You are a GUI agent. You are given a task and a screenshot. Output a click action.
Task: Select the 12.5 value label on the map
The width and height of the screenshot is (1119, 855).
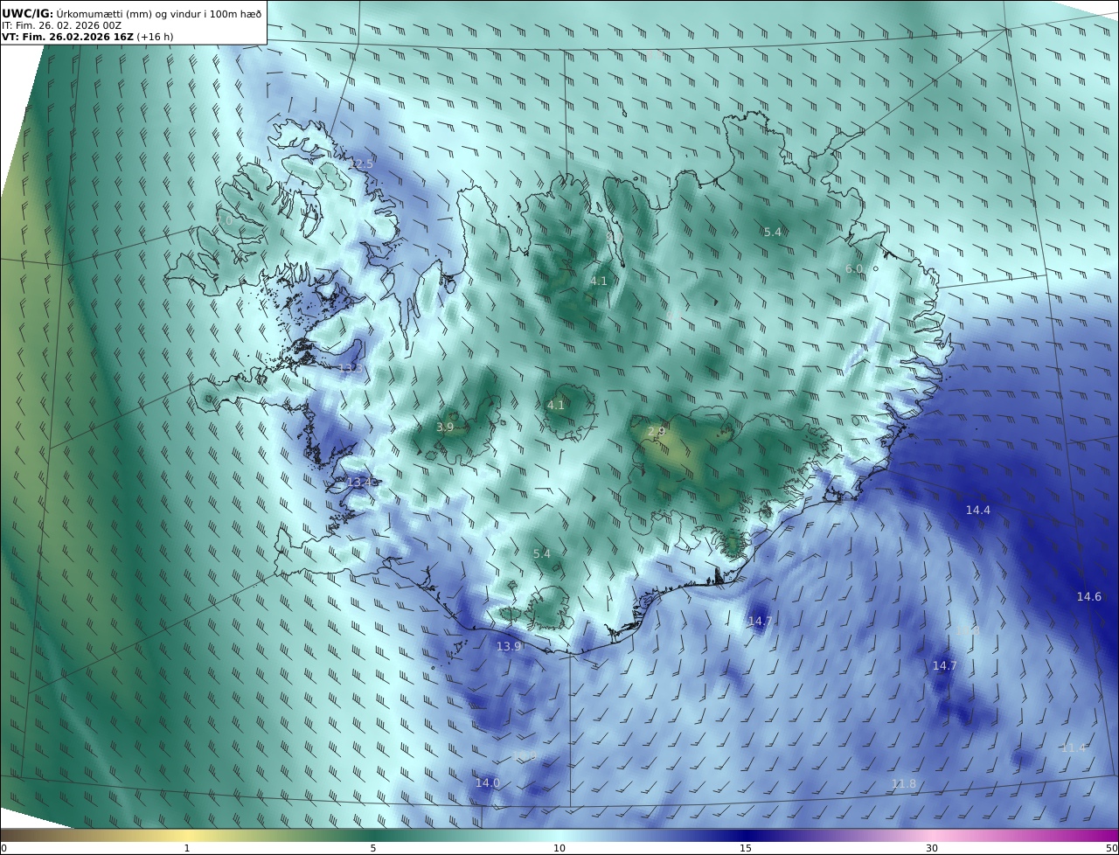tap(361, 163)
